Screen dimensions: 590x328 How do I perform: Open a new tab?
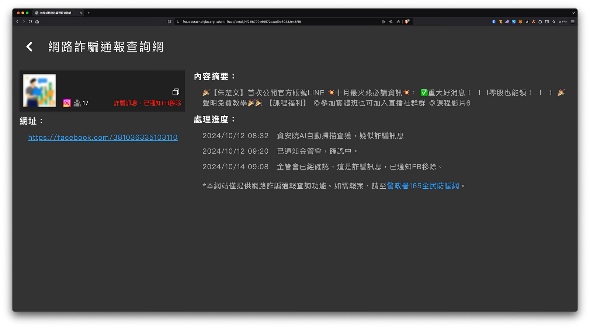[x=89, y=13]
